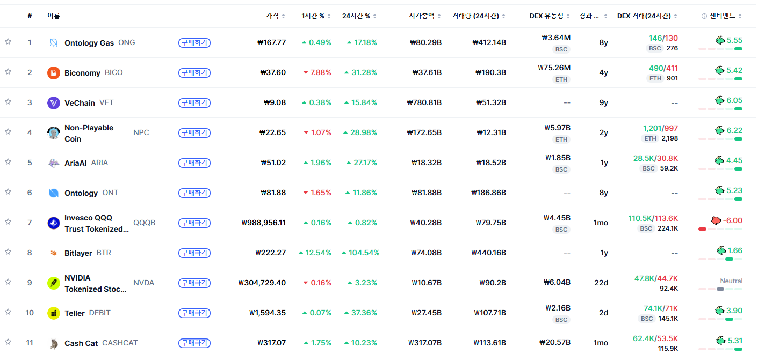
Task: Click the VeChain purple logo icon
Action: point(53,103)
